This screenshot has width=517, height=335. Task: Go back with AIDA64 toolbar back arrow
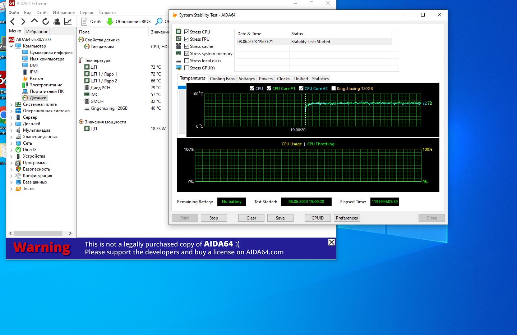point(13,22)
